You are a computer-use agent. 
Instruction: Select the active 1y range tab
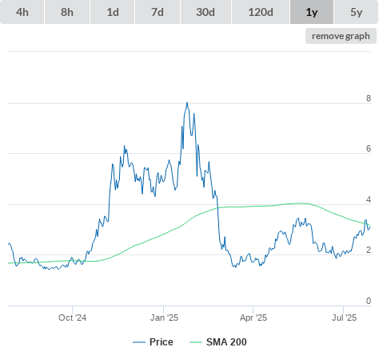tap(312, 12)
